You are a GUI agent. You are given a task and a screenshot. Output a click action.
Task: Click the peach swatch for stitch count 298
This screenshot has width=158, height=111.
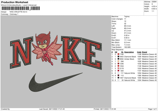click(x=118, y=61)
